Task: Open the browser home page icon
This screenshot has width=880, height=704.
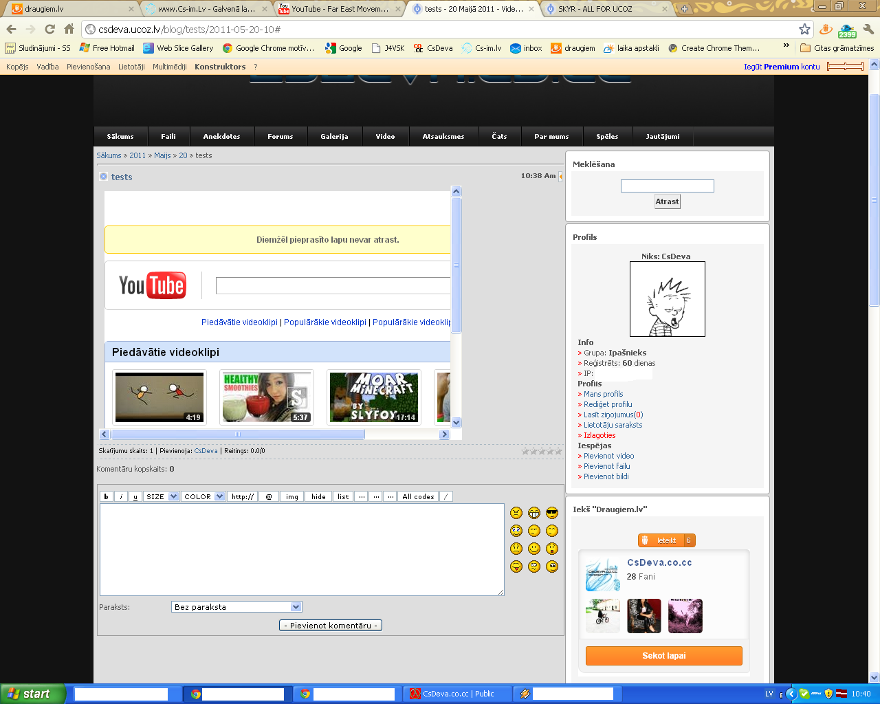Action: point(69,29)
